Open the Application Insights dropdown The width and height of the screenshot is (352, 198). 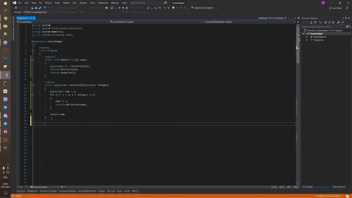pyautogui.click(x=214, y=8)
